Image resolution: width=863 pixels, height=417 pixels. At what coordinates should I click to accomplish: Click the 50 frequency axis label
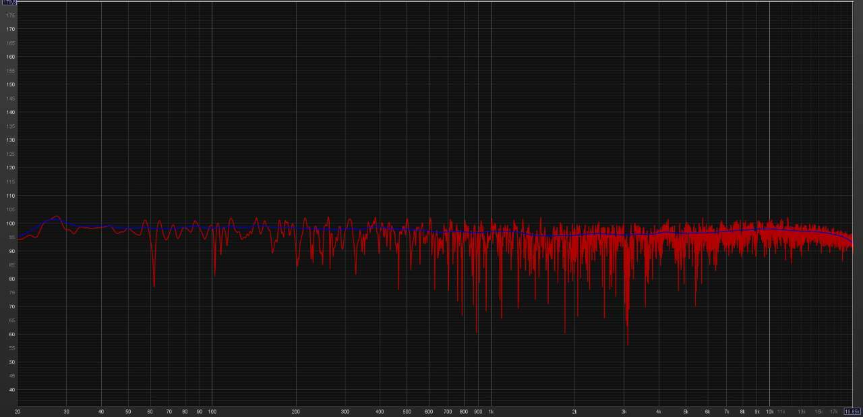point(128,411)
